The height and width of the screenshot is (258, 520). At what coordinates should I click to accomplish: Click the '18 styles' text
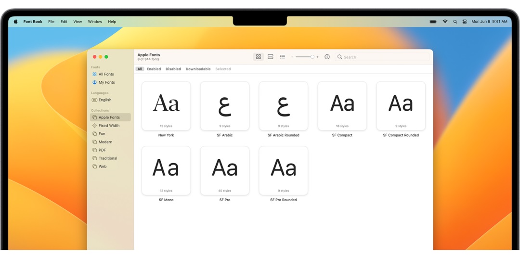(x=342, y=126)
